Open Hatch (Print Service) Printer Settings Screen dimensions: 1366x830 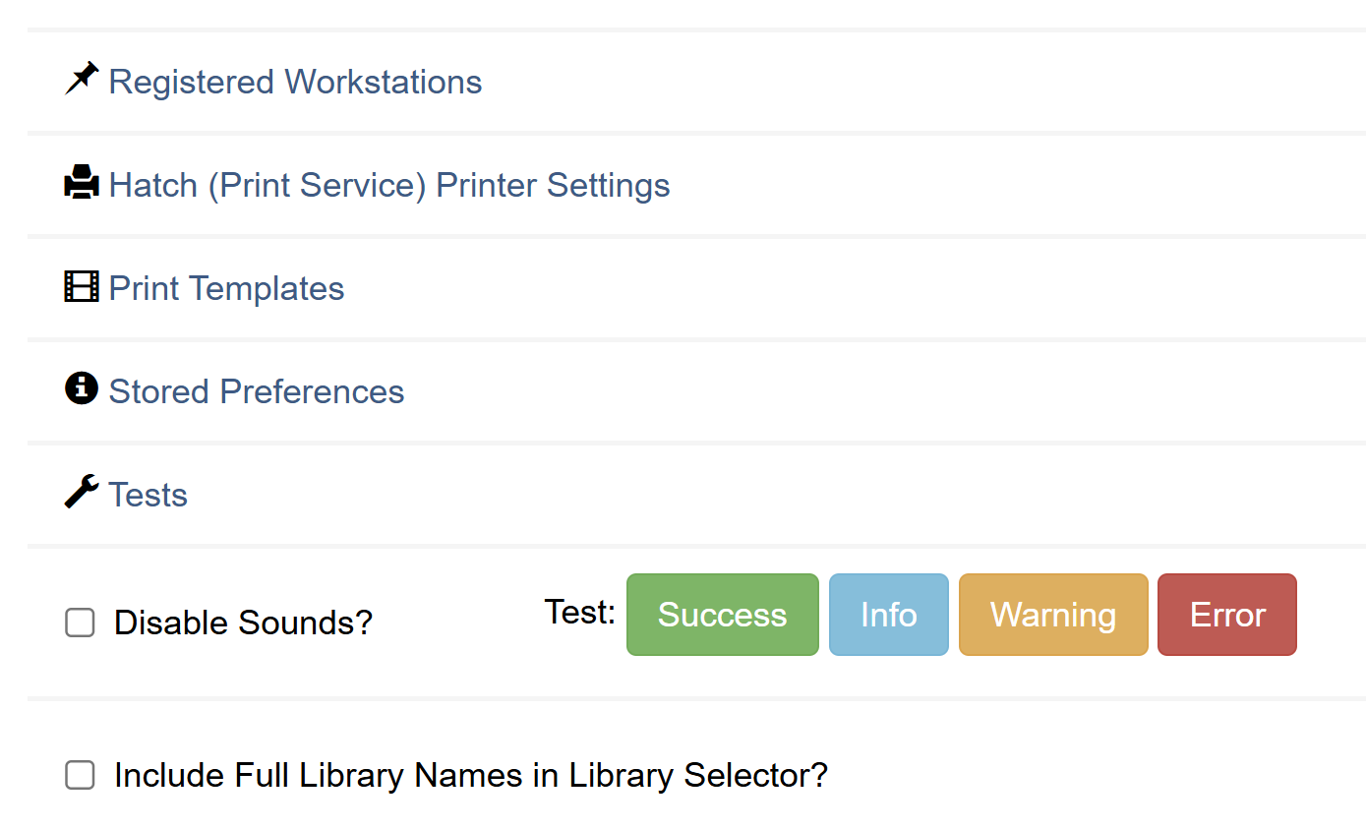tap(389, 185)
